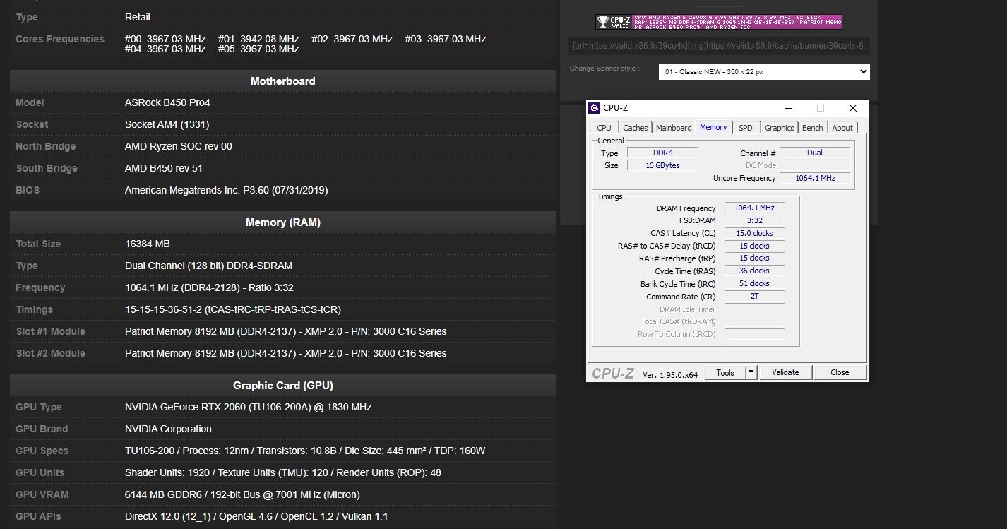The width and height of the screenshot is (1007, 529).
Task: Open the Bench tab
Action: click(x=813, y=128)
